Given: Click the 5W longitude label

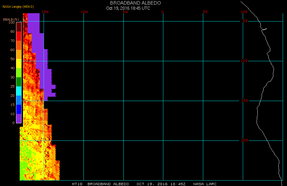Looking at the screenshot, I should click(x=125, y=12).
